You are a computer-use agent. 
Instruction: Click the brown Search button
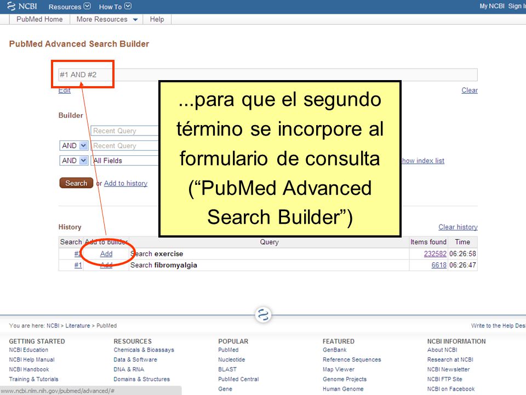coord(76,183)
